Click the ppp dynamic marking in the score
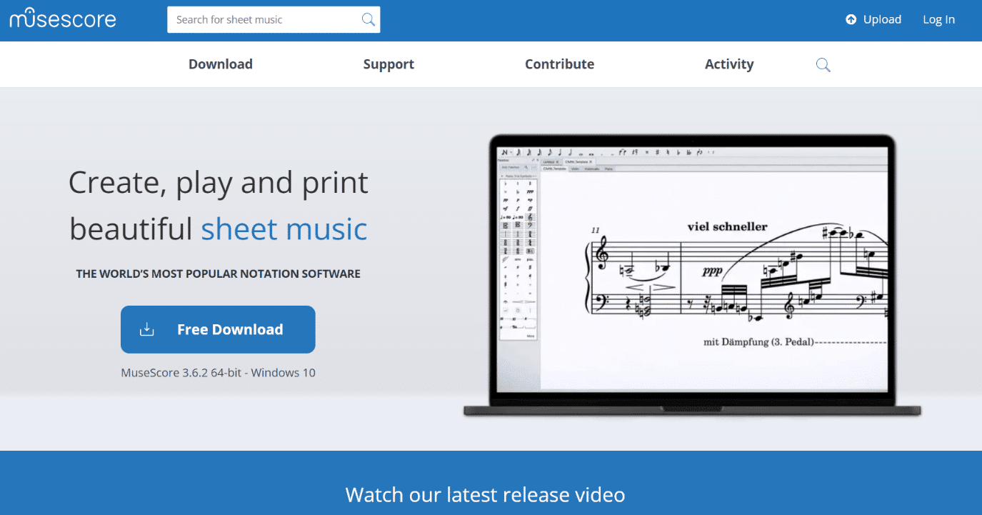 tap(711, 271)
